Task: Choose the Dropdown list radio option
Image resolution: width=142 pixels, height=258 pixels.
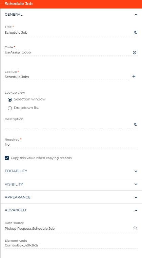Action: [x=10, y=108]
